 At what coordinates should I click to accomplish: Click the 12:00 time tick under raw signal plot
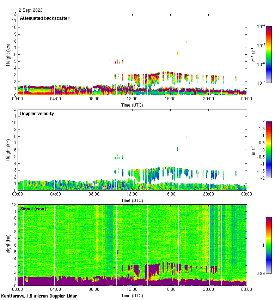pos(132,289)
